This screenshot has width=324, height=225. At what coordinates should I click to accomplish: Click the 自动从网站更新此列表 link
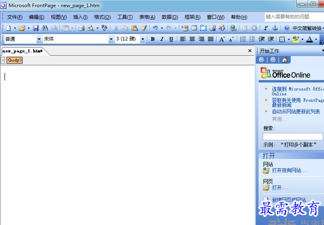296,112
